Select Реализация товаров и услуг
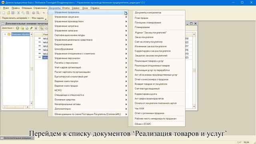Screen dimensions: 256x144 (x=149, y=61)
